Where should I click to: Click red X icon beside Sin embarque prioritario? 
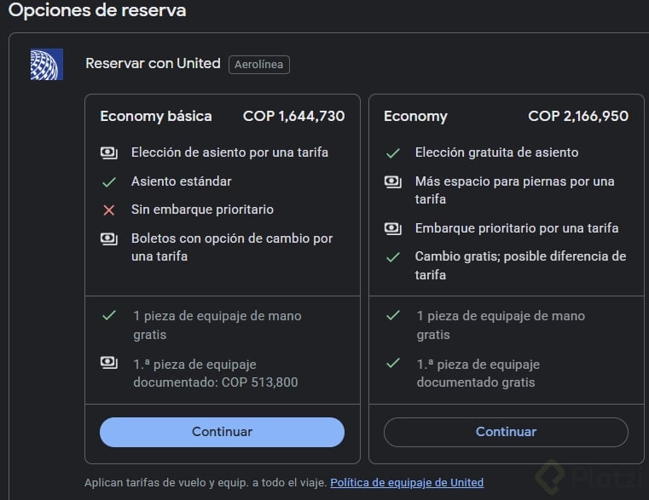[109, 210]
